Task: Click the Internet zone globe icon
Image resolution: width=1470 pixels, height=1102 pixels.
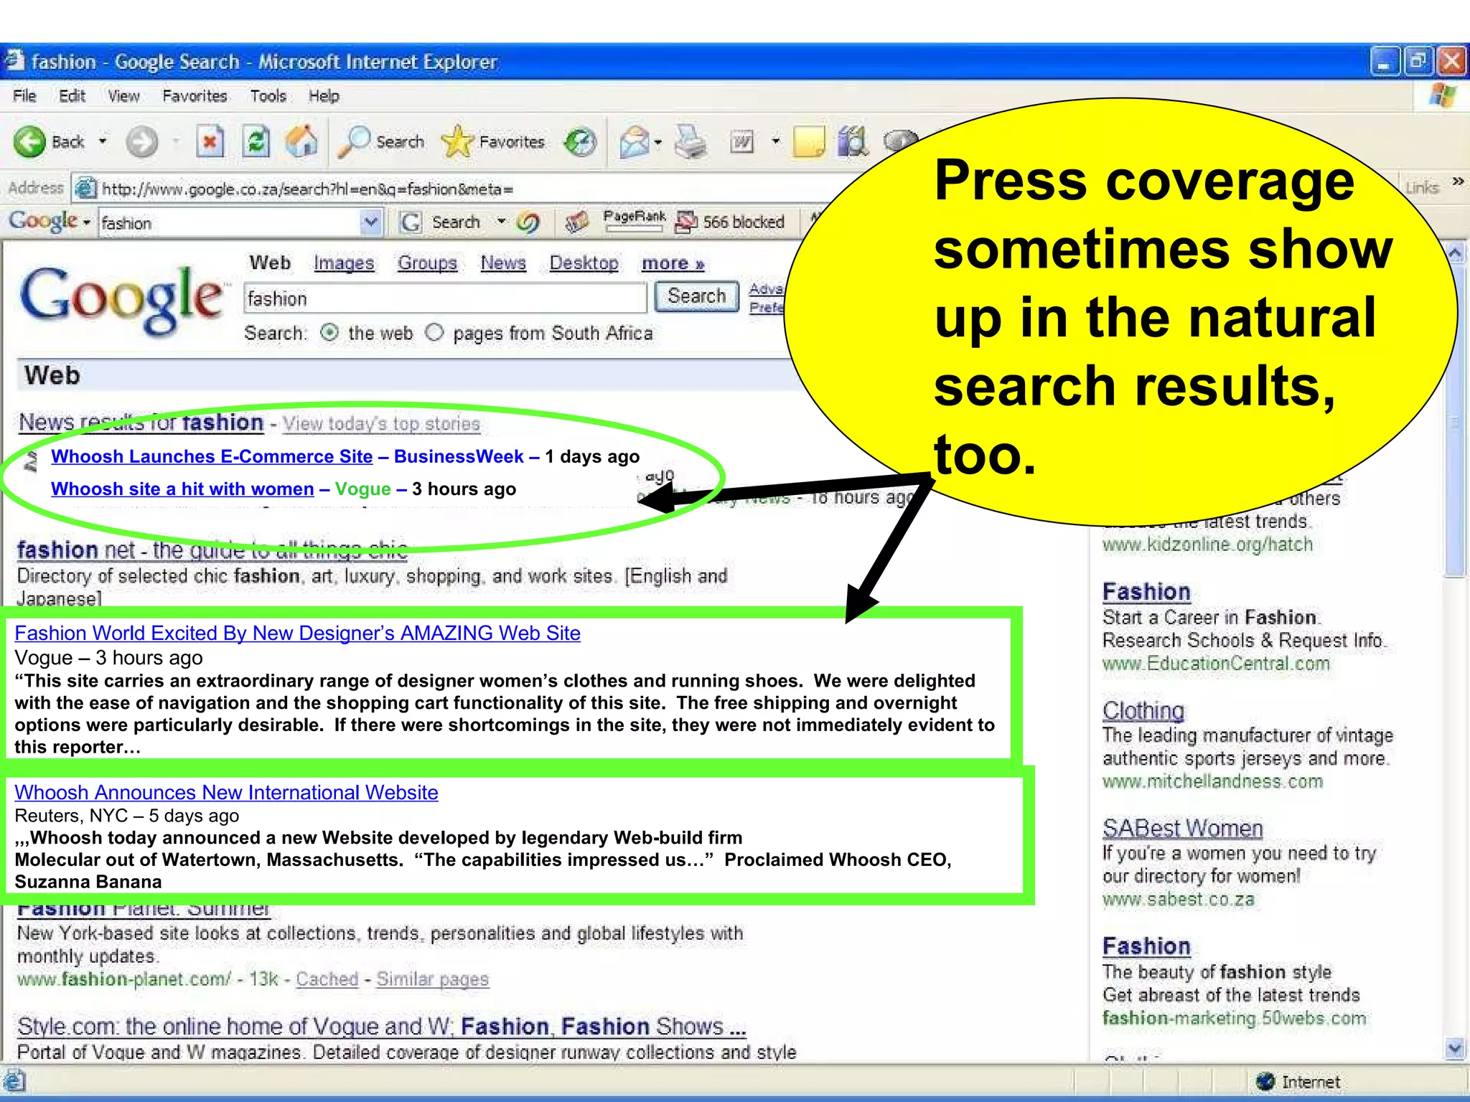Action: (x=1265, y=1081)
